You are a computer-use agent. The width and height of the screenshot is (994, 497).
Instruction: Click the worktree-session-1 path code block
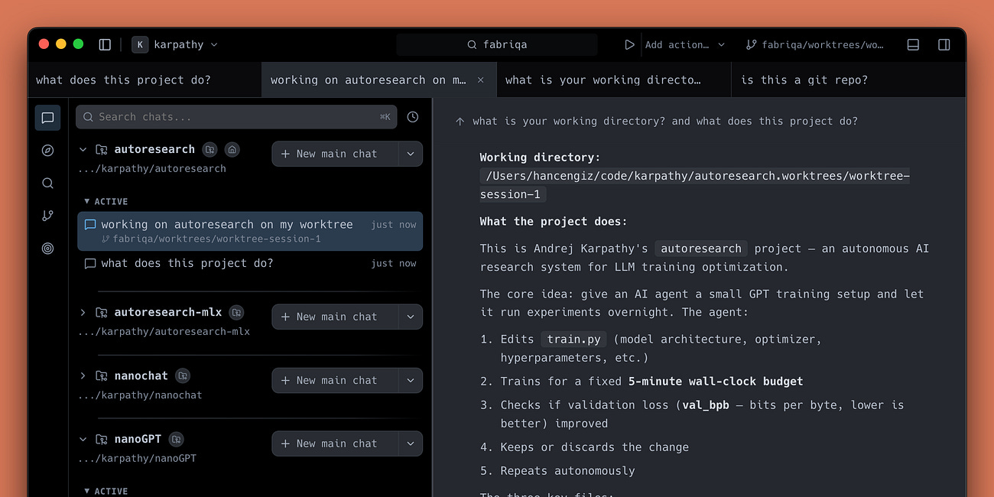695,185
